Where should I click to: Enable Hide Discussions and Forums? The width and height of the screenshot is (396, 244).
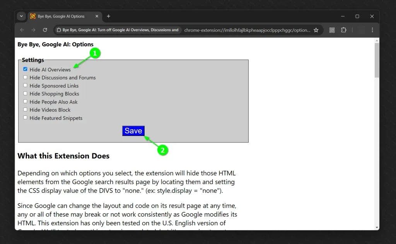click(x=25, y=77)
